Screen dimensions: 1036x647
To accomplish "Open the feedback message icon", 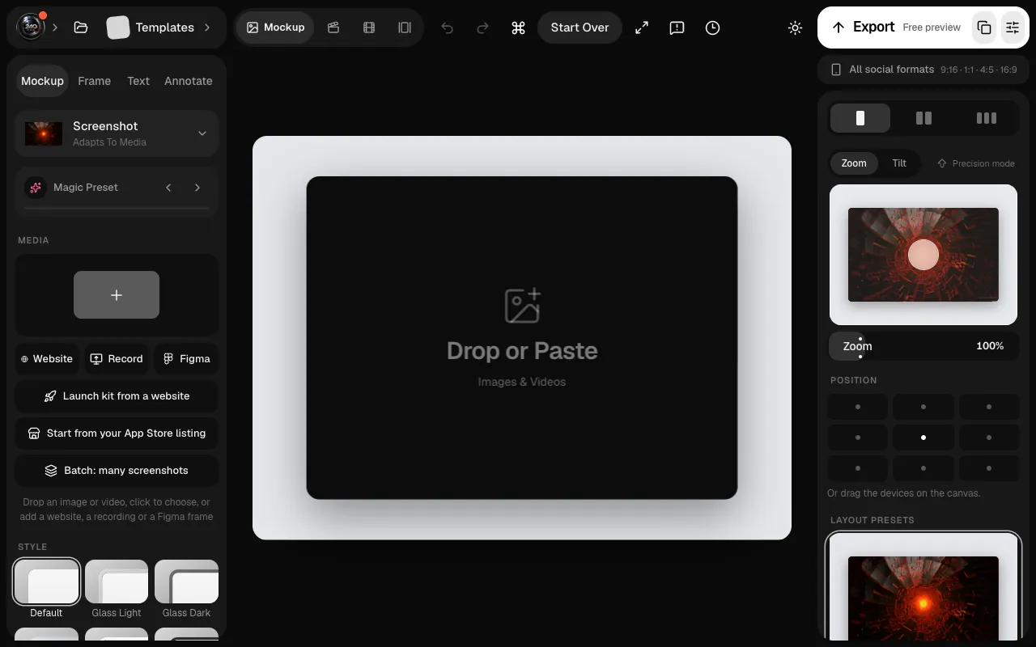I will click(677, 27).
